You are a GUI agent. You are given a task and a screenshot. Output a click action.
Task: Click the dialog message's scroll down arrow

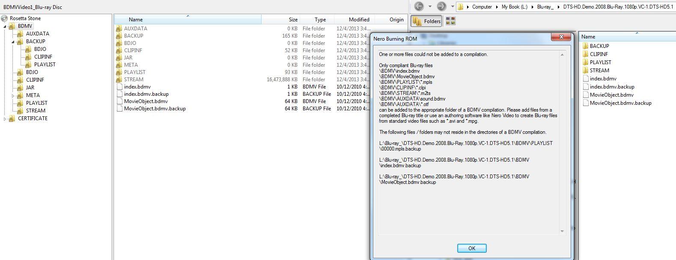point(562,231)
